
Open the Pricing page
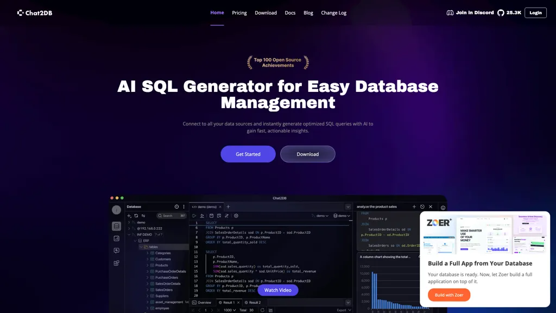click(x=239, y=13)
